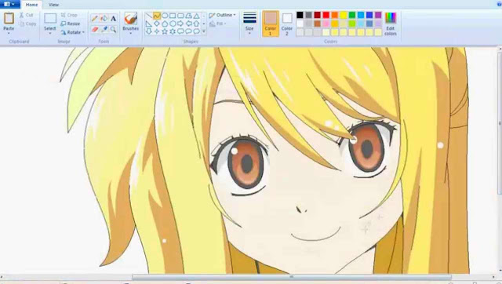Screen dimensions: 502x284
Task: Choose the Rounded rectangle shape
Action: [x=180, y=16]
